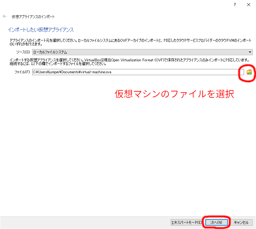The width and height of the screenshot is (256, 229).
Task: Click the help question mark icon
Action: 235,5
